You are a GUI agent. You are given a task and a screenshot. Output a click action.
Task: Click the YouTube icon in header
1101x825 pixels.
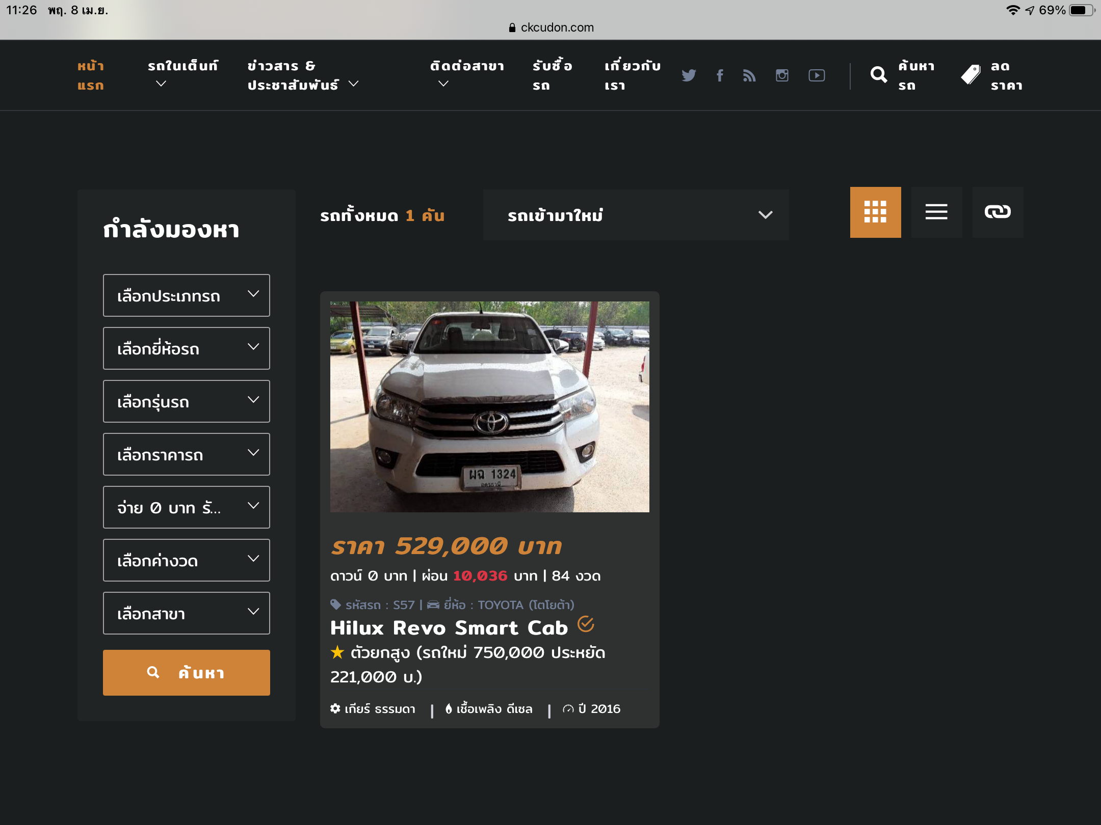(x=817, y=75)
